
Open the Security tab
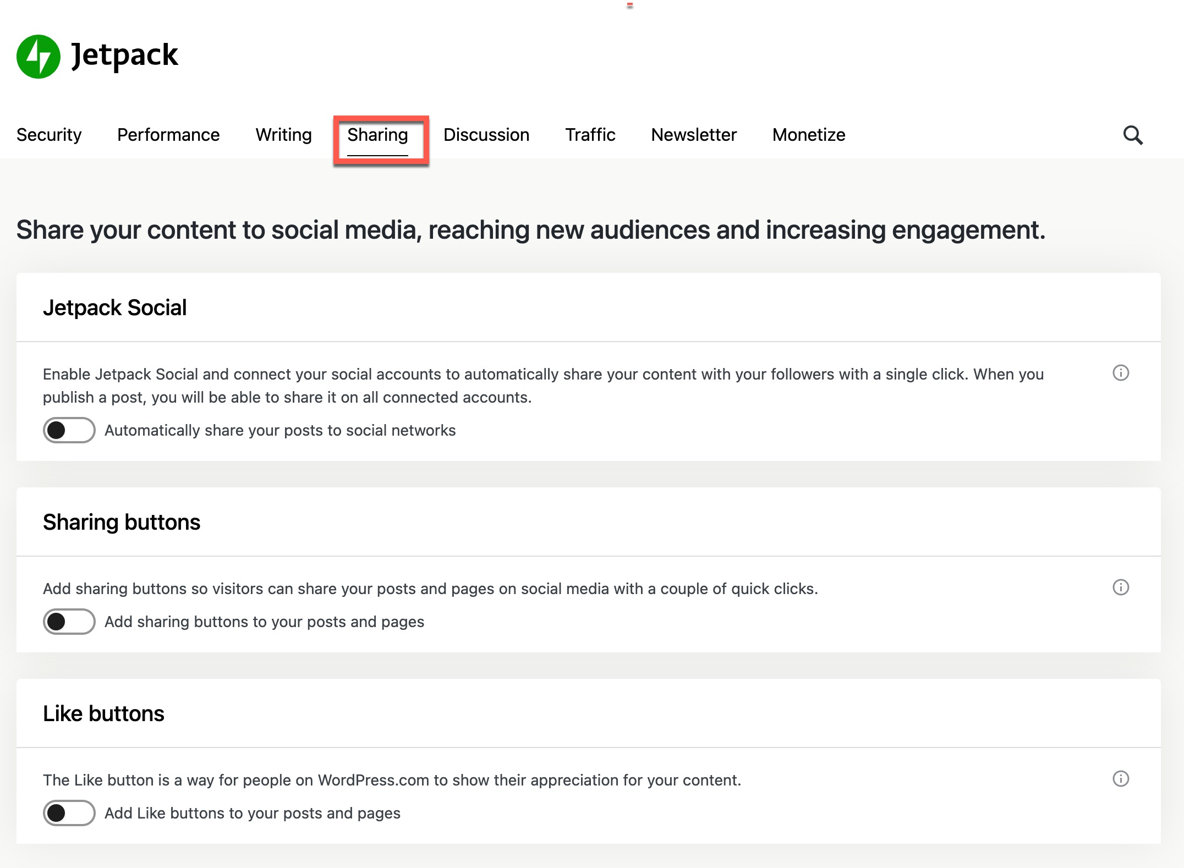pyautogui.click(x=49, y=135)
